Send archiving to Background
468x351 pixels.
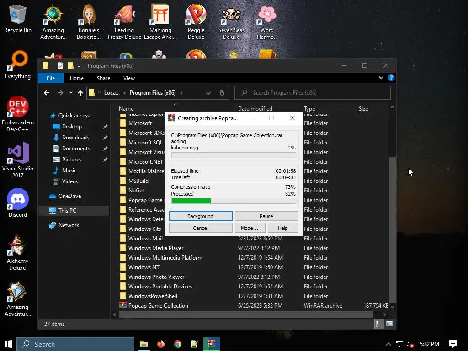(201, 216)
